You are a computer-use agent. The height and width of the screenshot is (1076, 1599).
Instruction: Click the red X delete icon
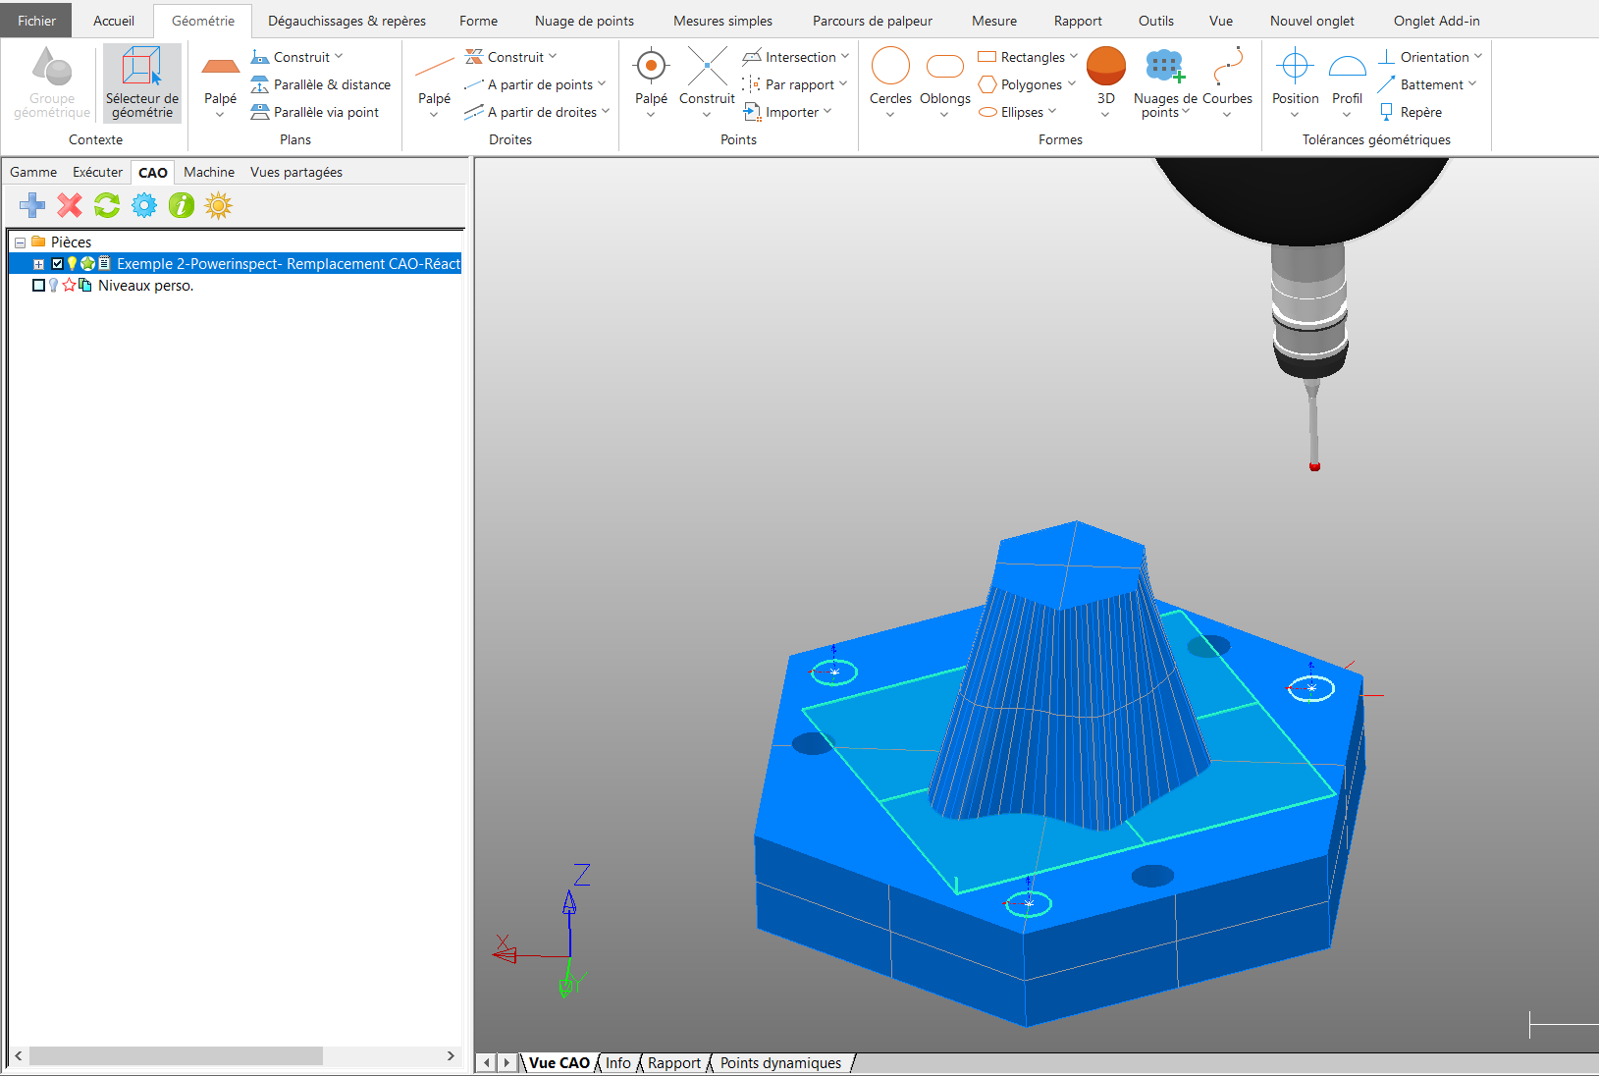(70, 205)
